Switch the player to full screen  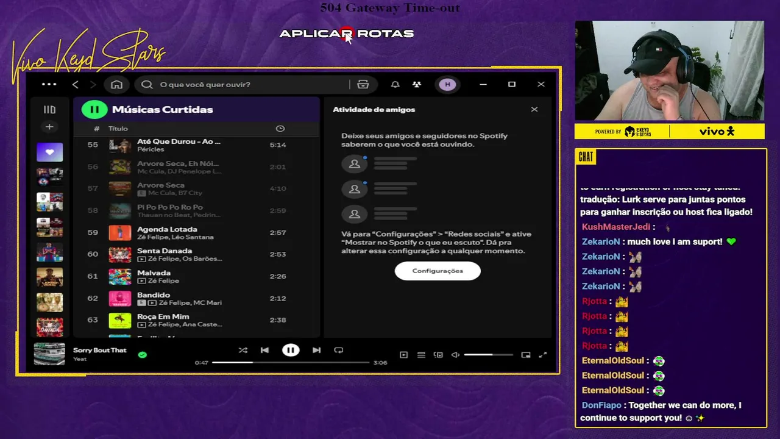tap(542, 355)
